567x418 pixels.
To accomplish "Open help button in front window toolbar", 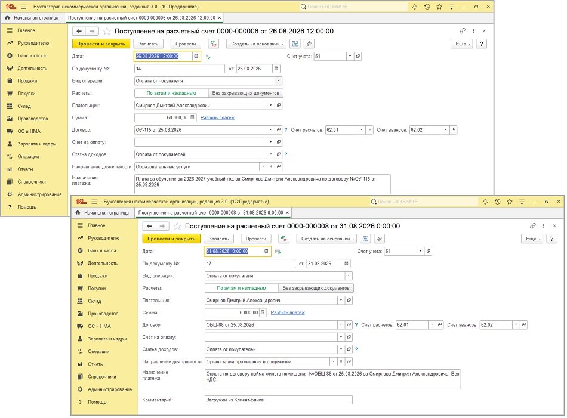I will [x=552, y=239].
